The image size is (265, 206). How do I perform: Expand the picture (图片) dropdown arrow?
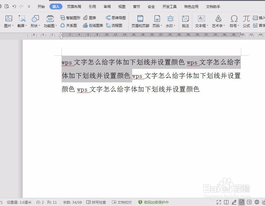(13, 26)
